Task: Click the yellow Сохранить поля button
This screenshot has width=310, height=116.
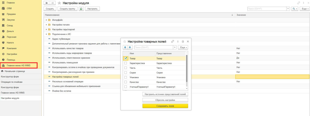Action: pos(165,106)
